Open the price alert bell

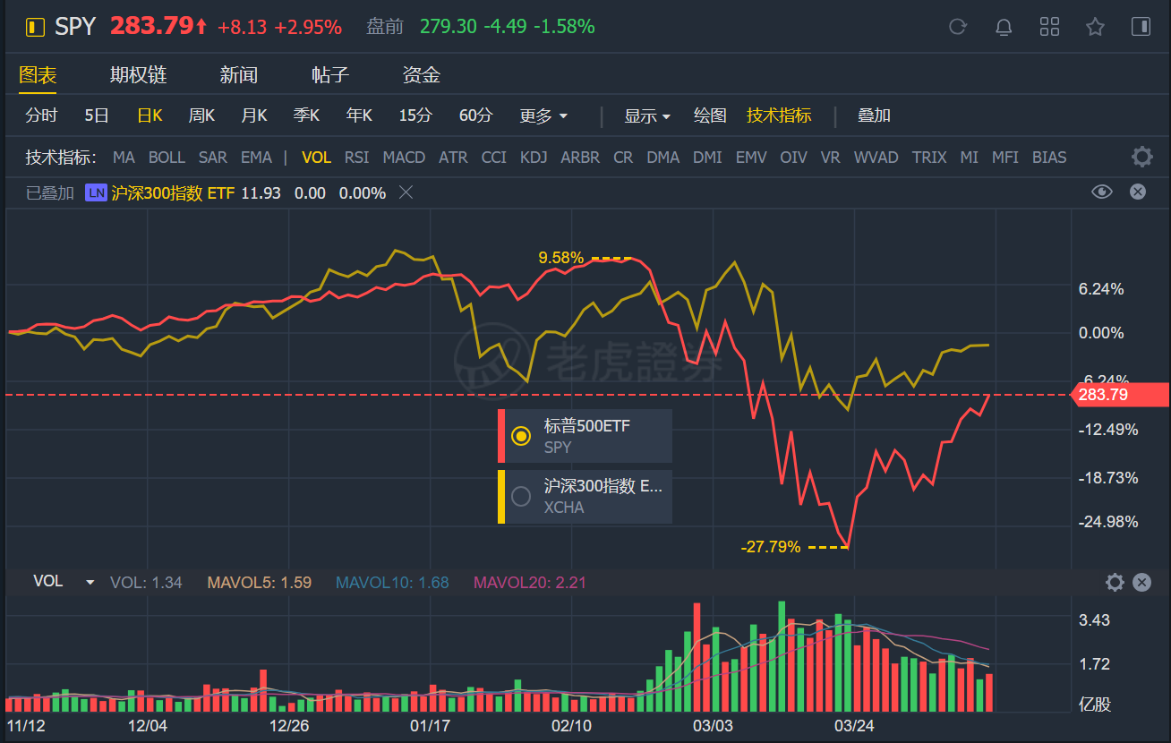pyautogui.click(x=1004, y=26)
